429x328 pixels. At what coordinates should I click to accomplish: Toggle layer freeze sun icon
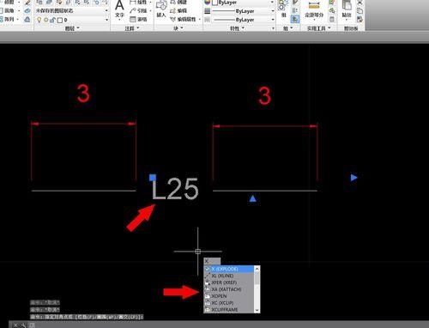[46, 20]
